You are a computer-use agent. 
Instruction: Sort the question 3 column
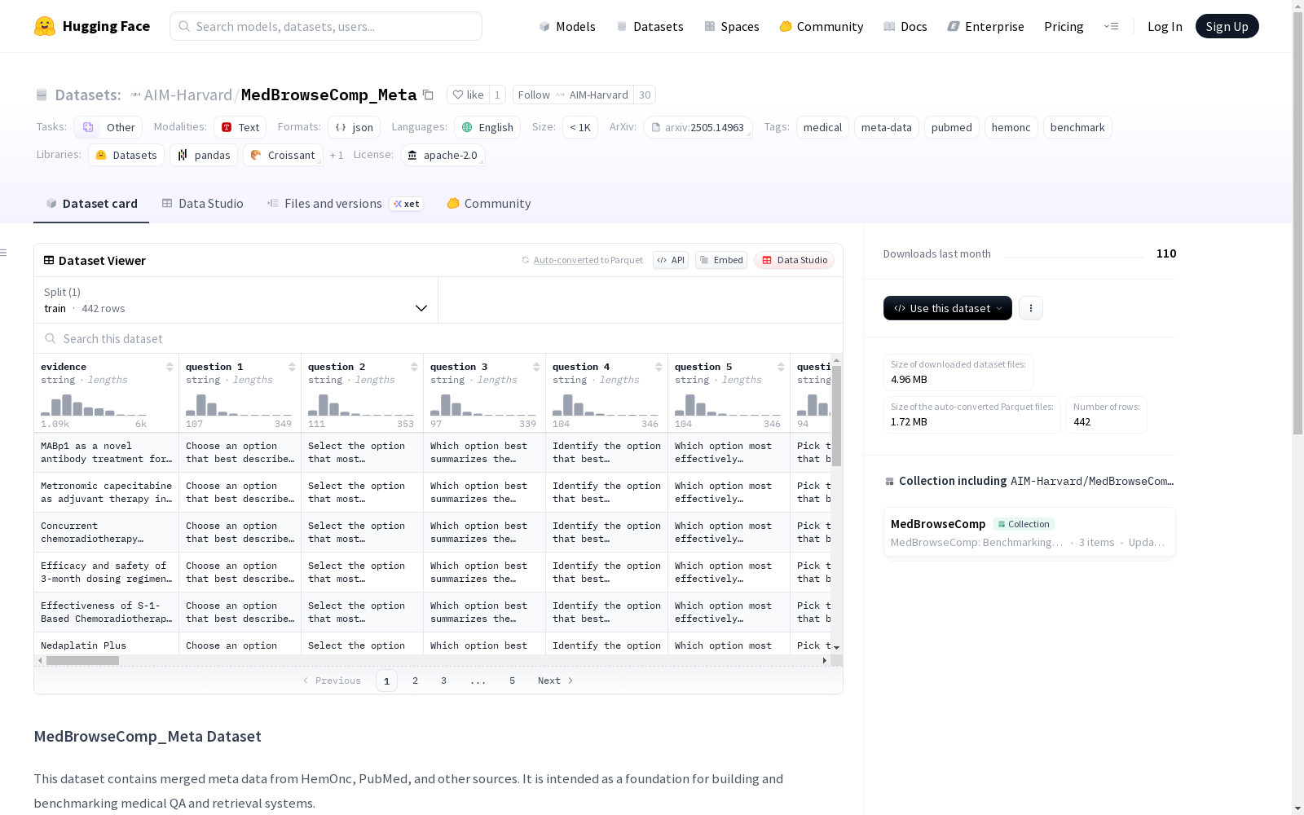[x=536, y=367]
